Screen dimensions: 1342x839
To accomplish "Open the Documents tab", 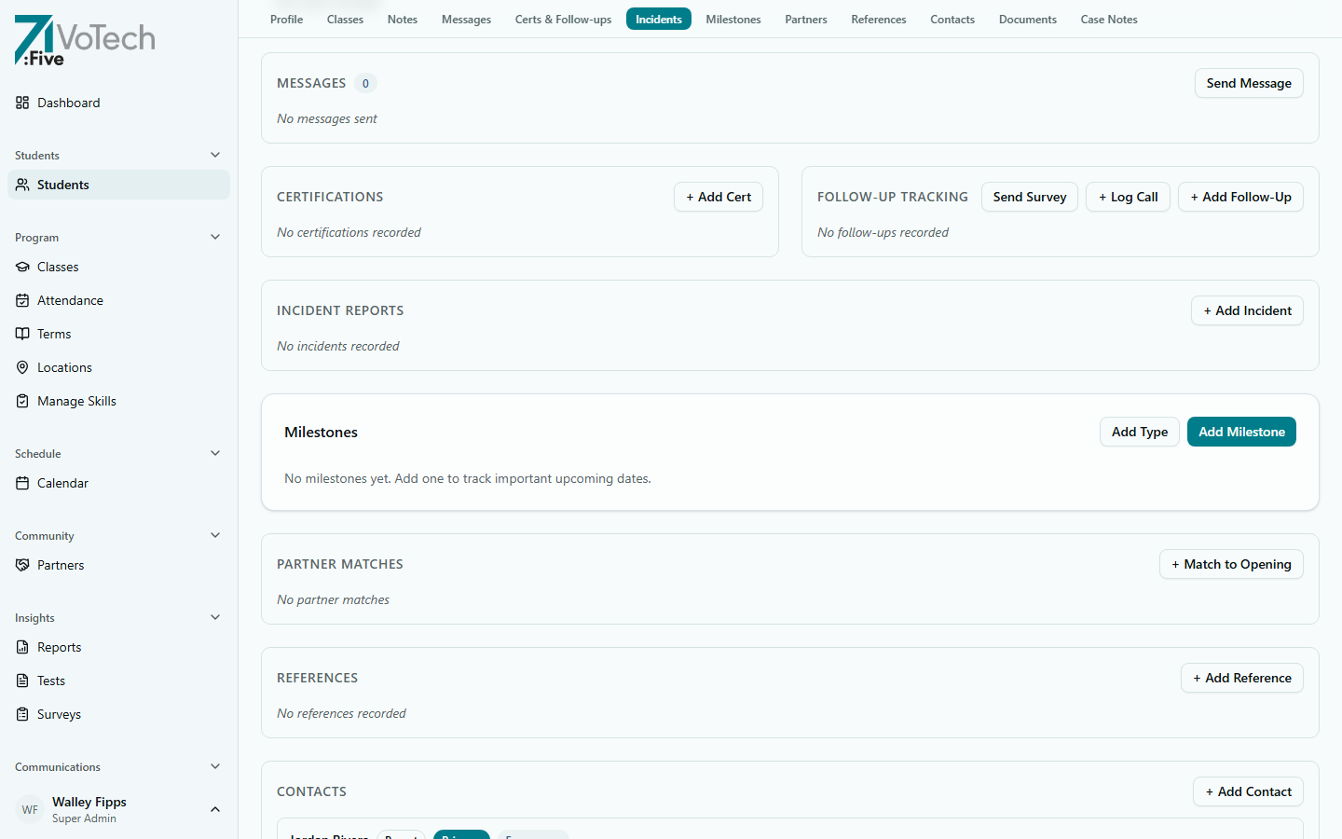I will point(1027,19).
